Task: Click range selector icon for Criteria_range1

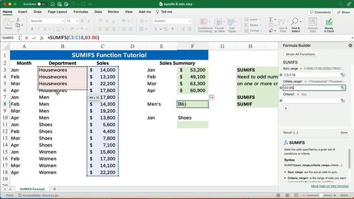Action: tap(342, 87)
